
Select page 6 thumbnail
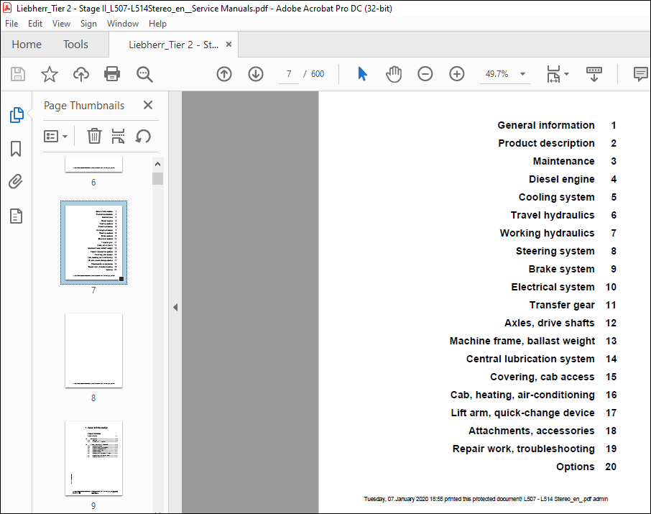94,165
